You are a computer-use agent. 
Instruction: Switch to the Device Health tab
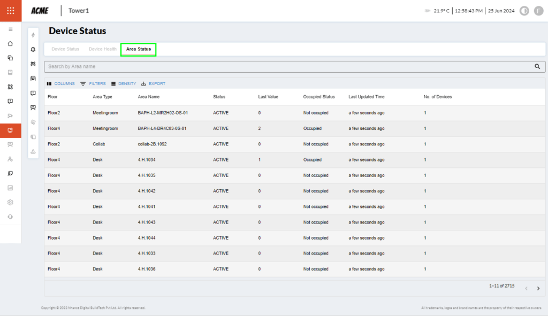pos(102,49)
